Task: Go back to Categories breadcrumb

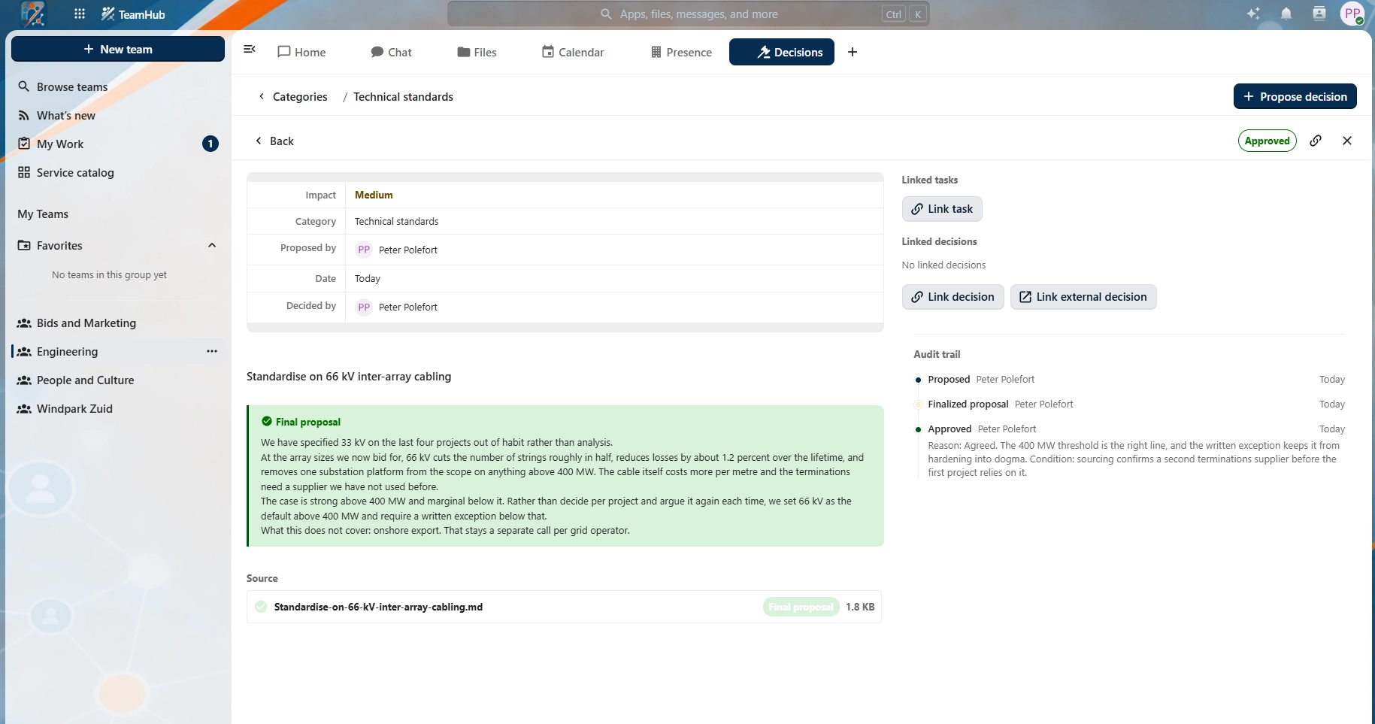Action: (x=293, y=96)
